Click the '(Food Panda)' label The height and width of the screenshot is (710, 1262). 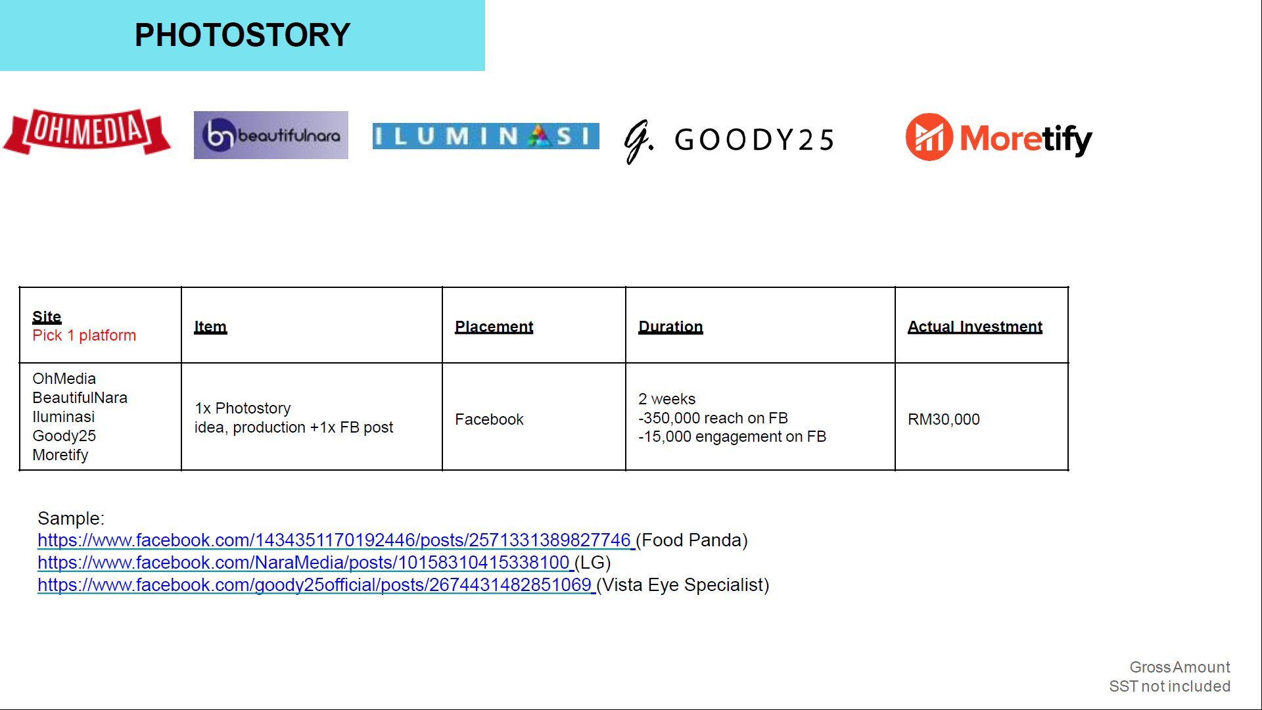pyautogui.click(x=691, y=540)
